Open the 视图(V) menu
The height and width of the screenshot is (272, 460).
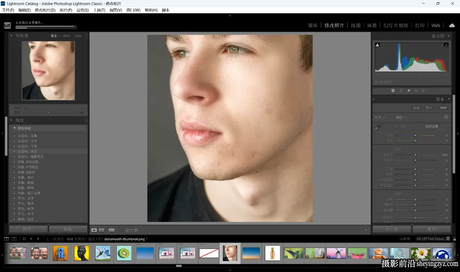click(116, 10)
